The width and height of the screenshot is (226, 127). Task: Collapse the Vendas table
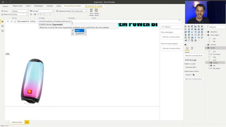point(206,48)
